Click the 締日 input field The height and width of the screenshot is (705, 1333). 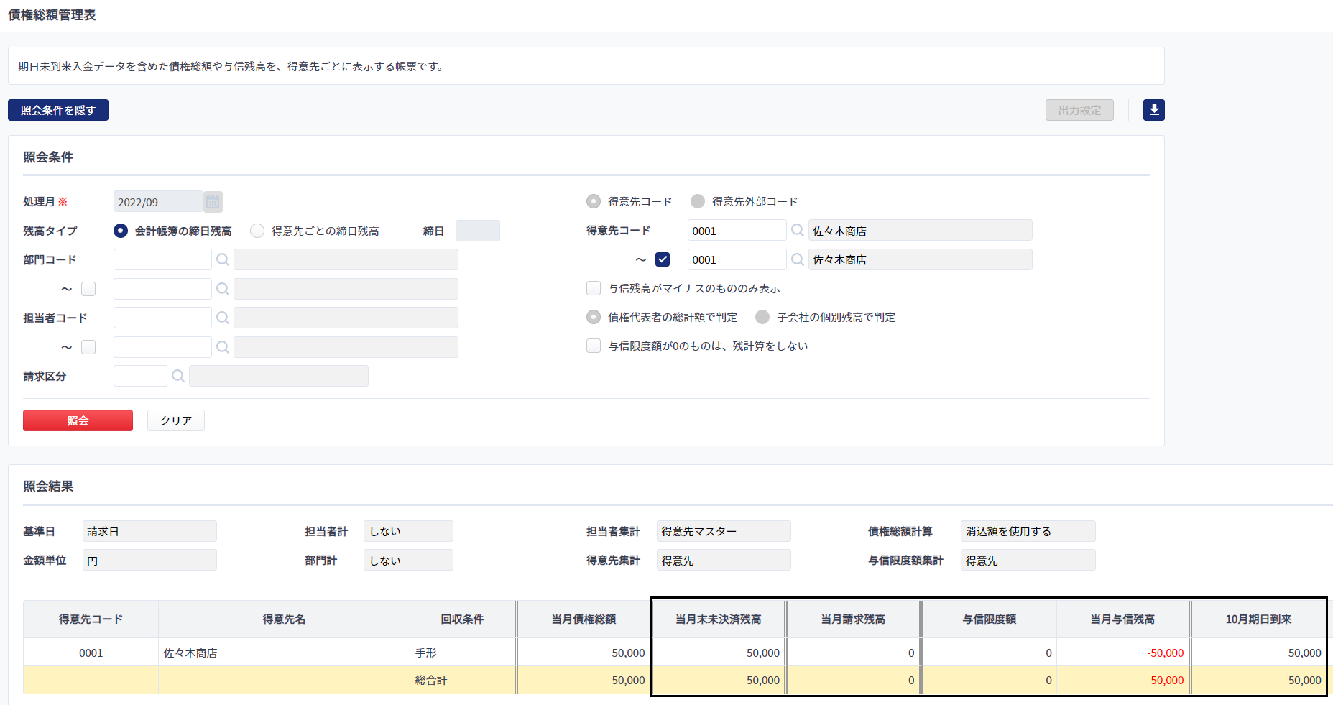pos(478,231)
